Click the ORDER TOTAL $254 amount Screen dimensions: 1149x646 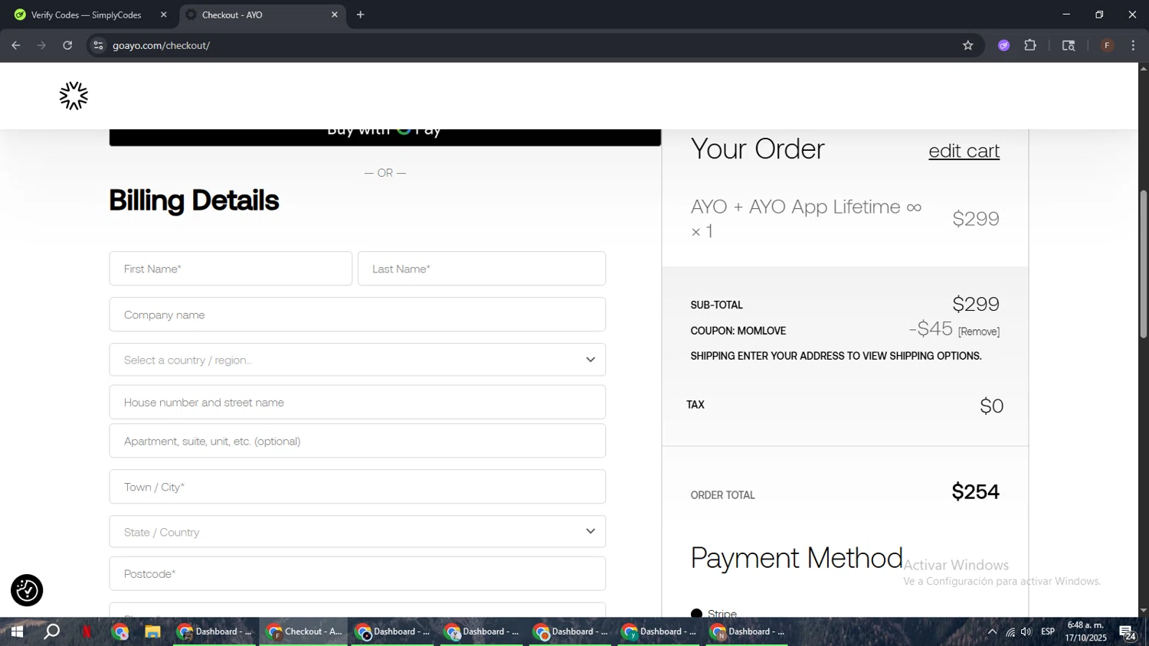975,491
